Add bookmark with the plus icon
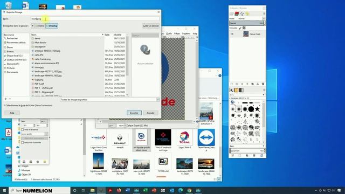 6,99
